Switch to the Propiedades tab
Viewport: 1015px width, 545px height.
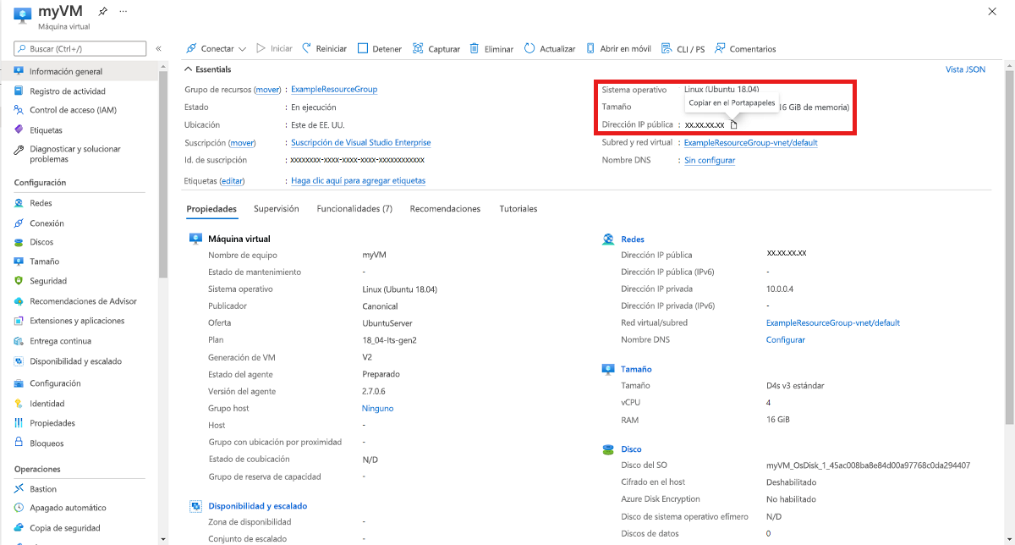[211, 209]
